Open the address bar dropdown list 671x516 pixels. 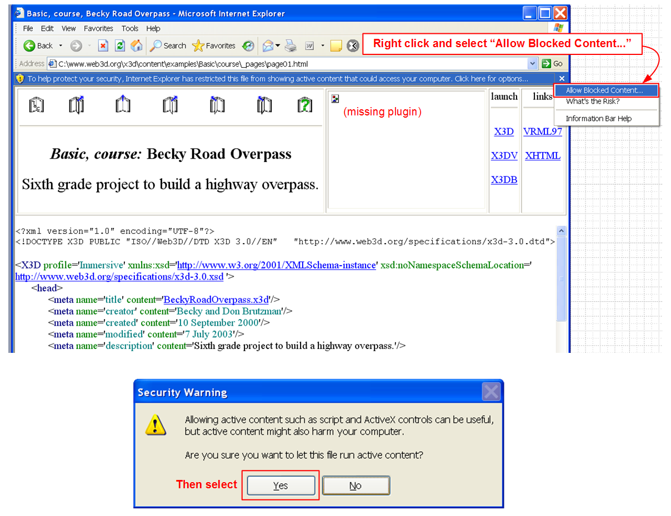click(x=533, y=64)
